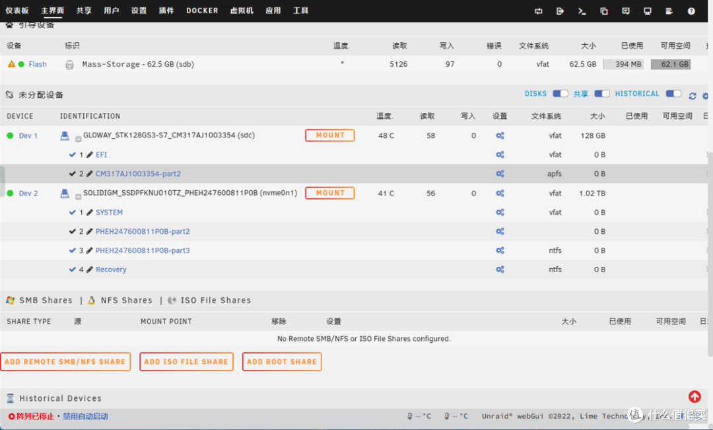The image size is (713, 430).
Task: Click the logout icon in top bar
Action: [560, 11]
